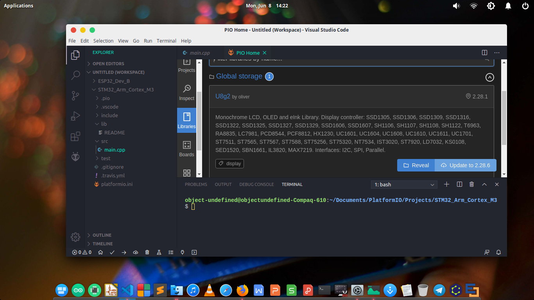Open the Explorer view in the activity bar
Viewport: 534px width, 300px height.
(x=75, y=55)
